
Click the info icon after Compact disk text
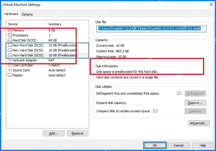155,111
